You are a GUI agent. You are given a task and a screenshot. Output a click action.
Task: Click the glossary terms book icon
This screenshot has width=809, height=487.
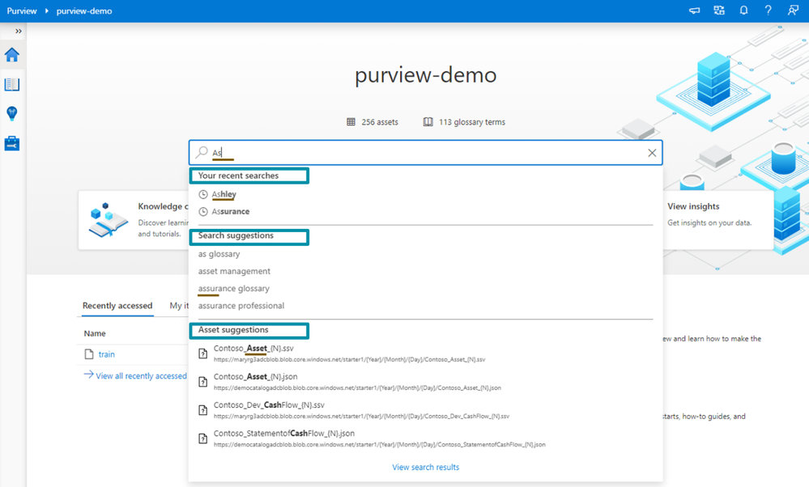(x=428, y=122)
